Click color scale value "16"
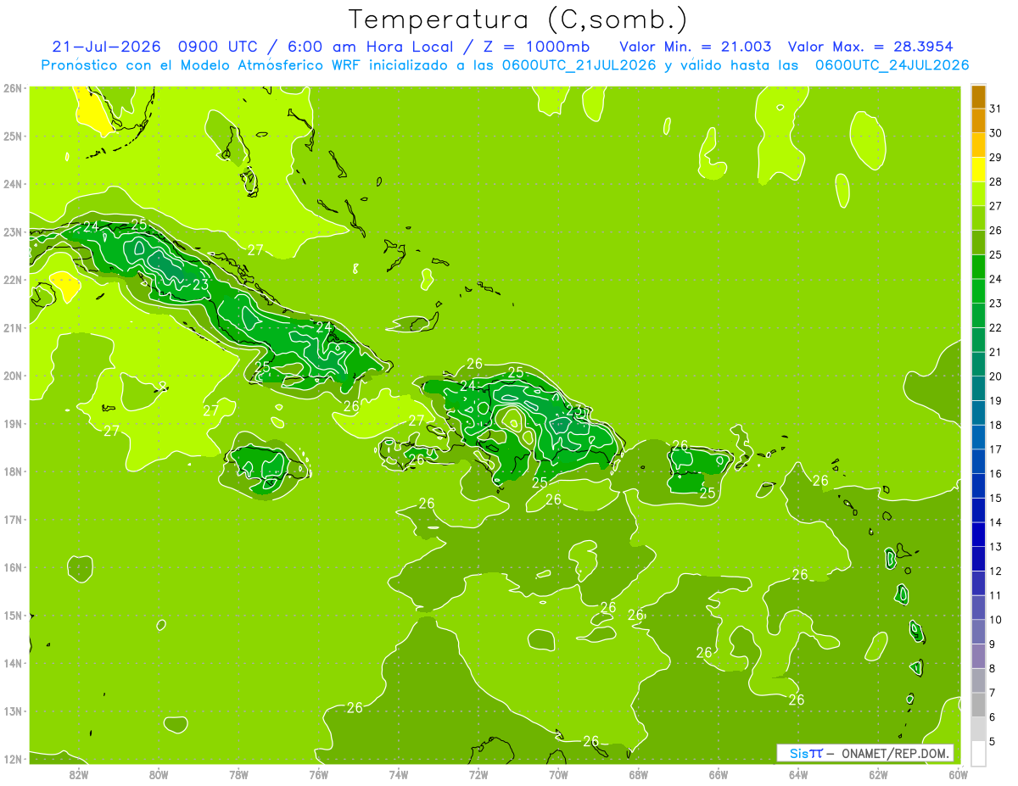This screenshot has height=786, width=1018. pyautogui.click(x=995, y=473)
